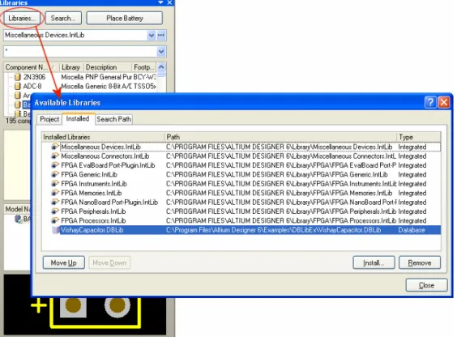Select FPGA Generic.IntLib row

pyautogui.click(x=241, y=174)
